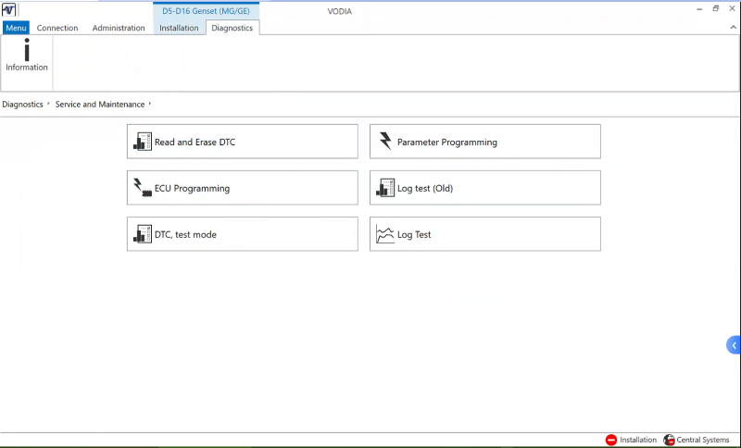Click the Read and Erase DTC icon

click(x=143, y=142)
